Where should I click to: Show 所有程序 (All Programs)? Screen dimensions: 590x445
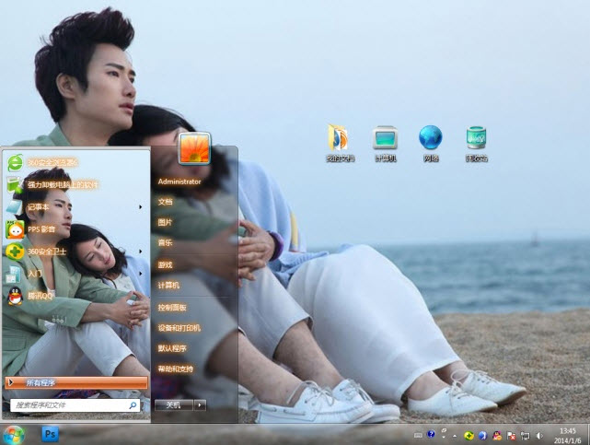click(76, 382)
